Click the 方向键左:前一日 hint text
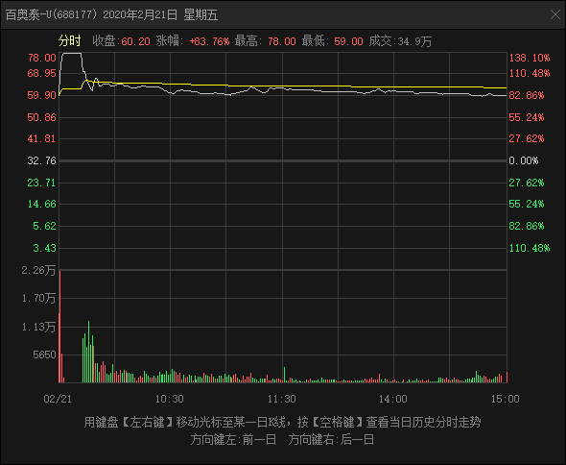The height and width of the screenshot is (465, 566). coord(233,440)
